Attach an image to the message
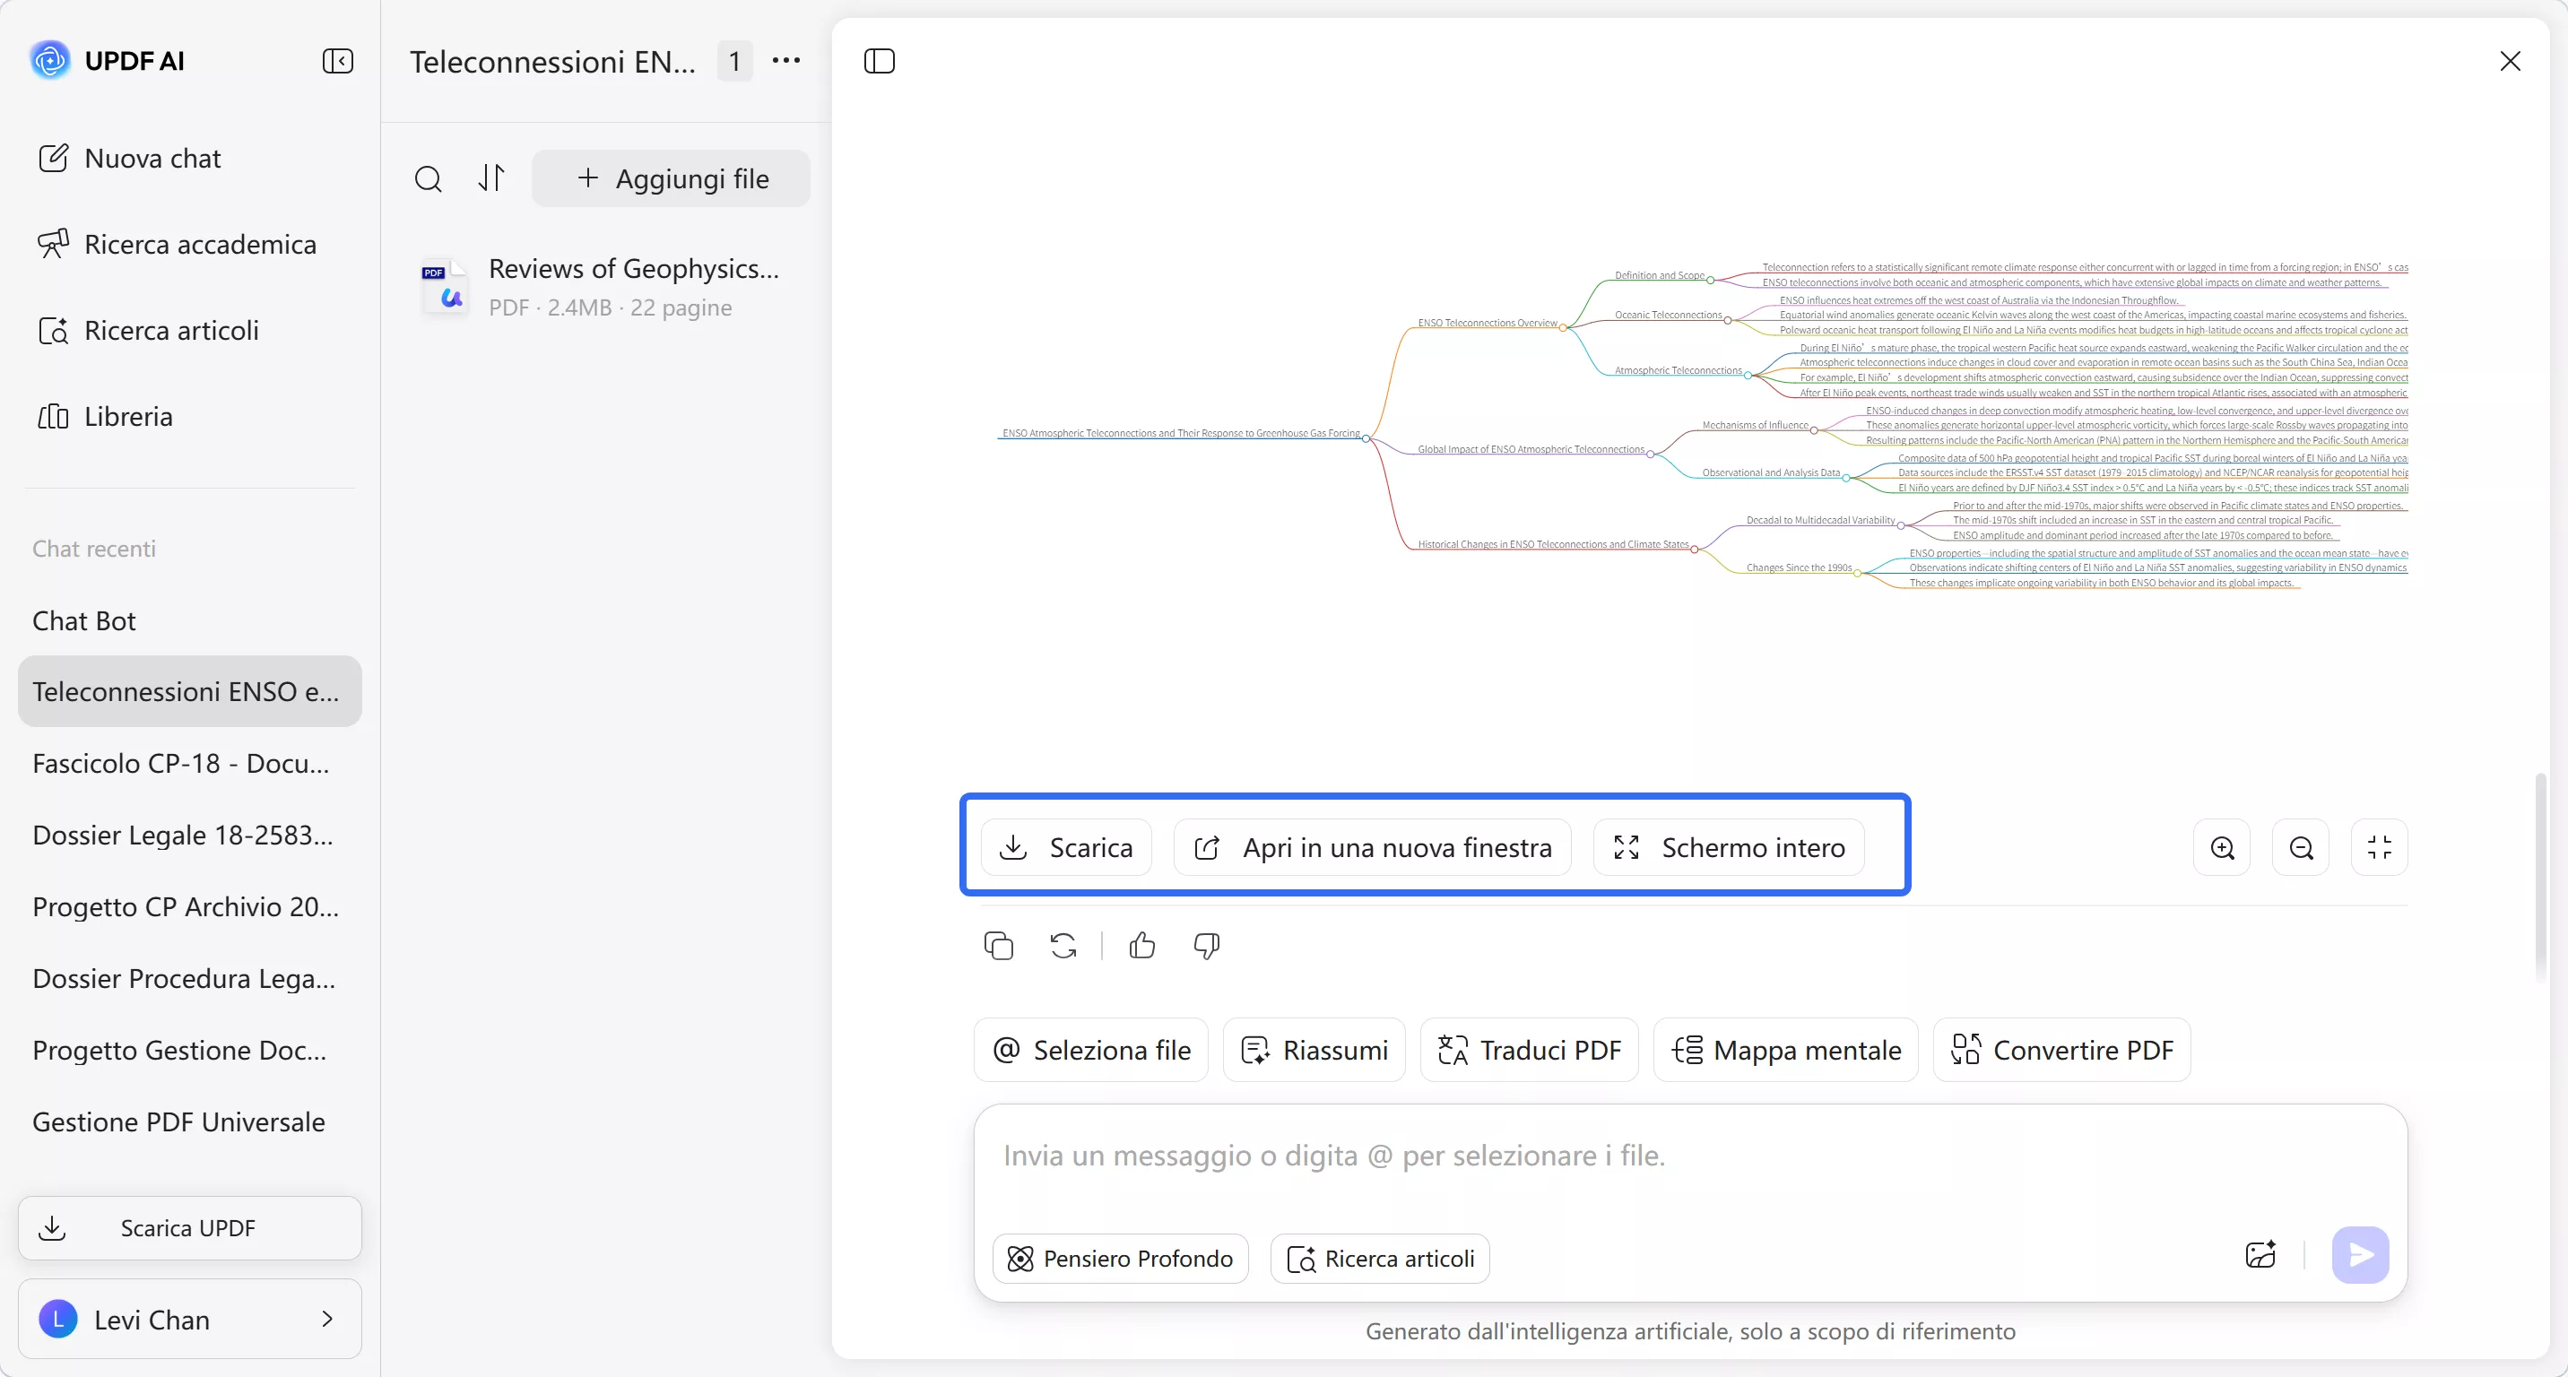The width and height of the screenshot is (2568, 1377). click(x=2260, y=1254)
